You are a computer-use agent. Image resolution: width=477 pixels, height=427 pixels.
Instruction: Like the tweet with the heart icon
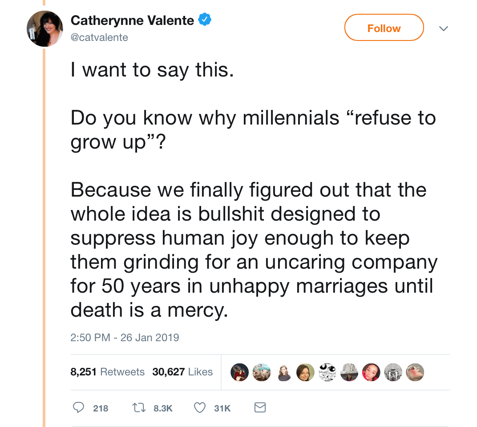pos(200,407)
